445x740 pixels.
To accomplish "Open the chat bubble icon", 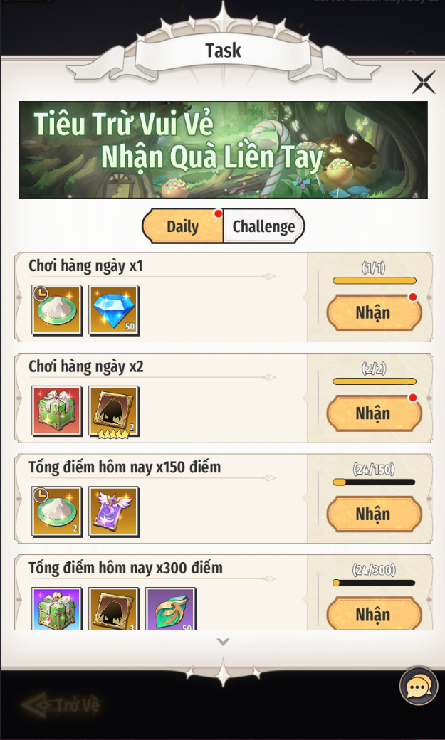I will tap(419, 686).
